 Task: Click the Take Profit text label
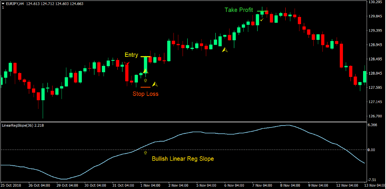(x=239, y=10)
